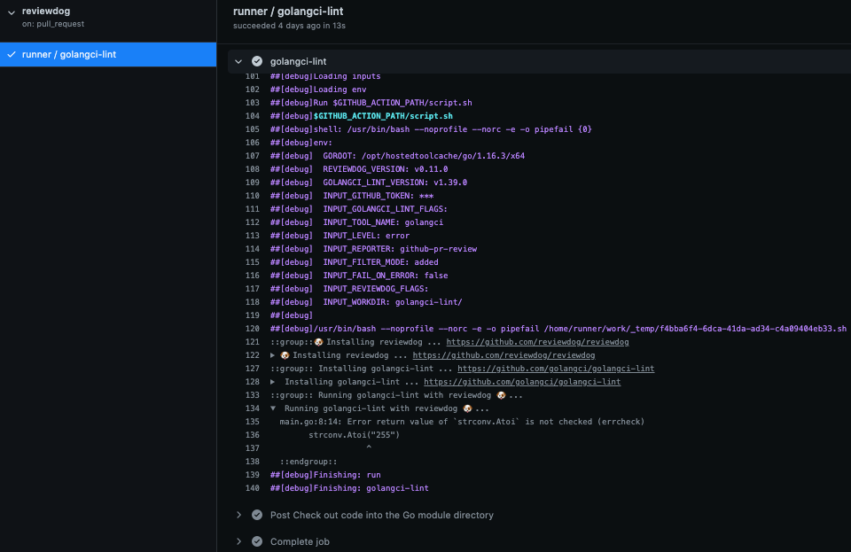Expand the Installing reviewdog log group on line 122

click(x=272, y=355)
